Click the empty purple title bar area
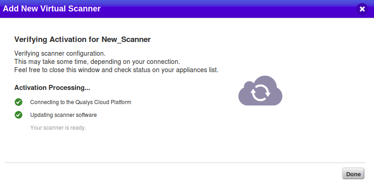The height and width of the screenshot is (189, 374). coord(227,9)
